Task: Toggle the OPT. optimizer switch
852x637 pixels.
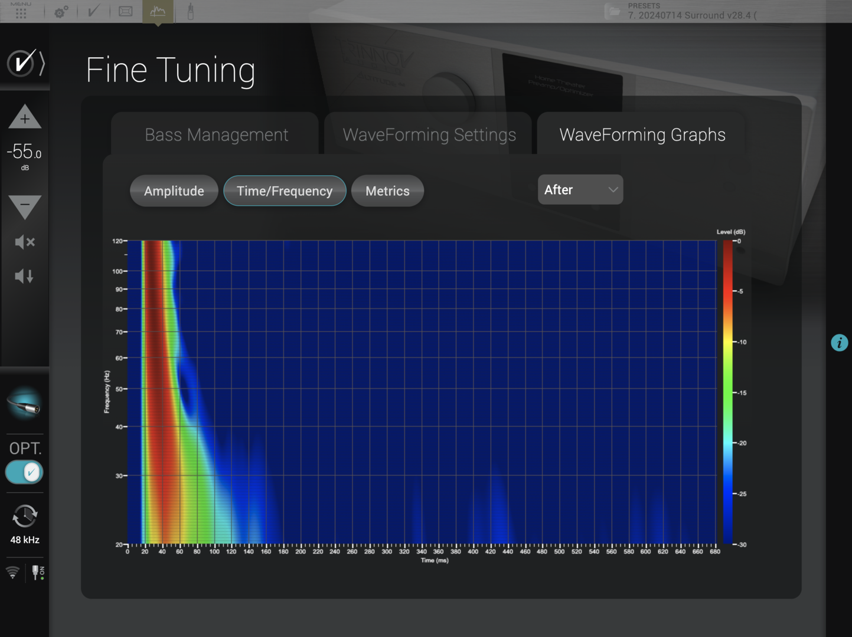Action: coord(24,472)
